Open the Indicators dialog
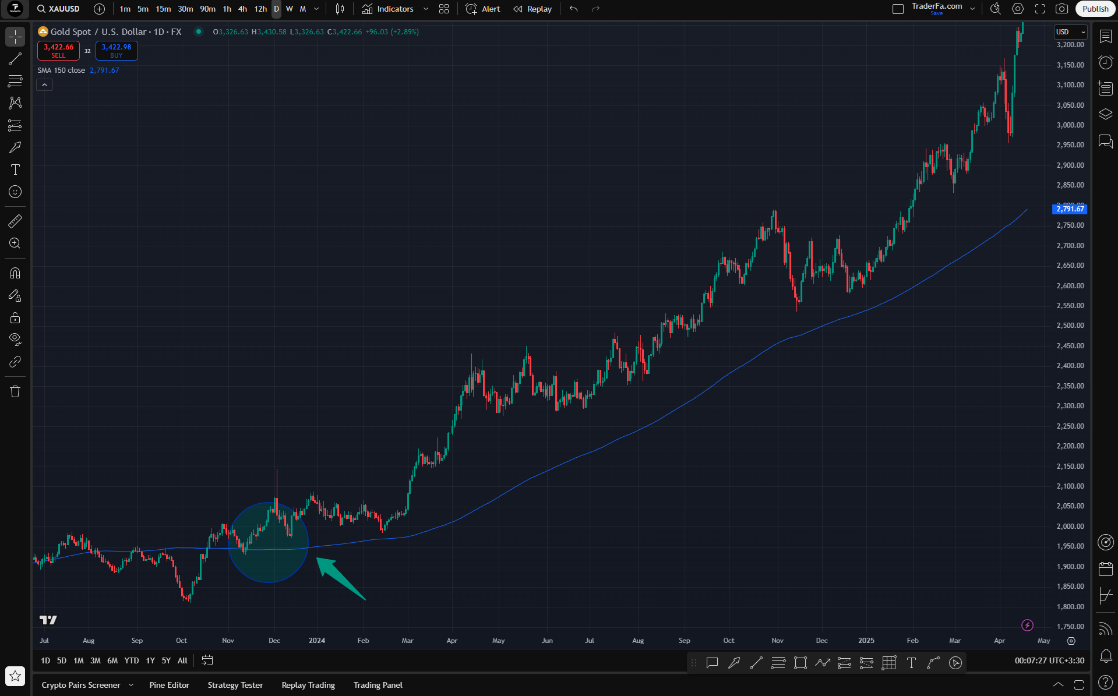Screen dimensions: 1118x696 tap(387, 9)
